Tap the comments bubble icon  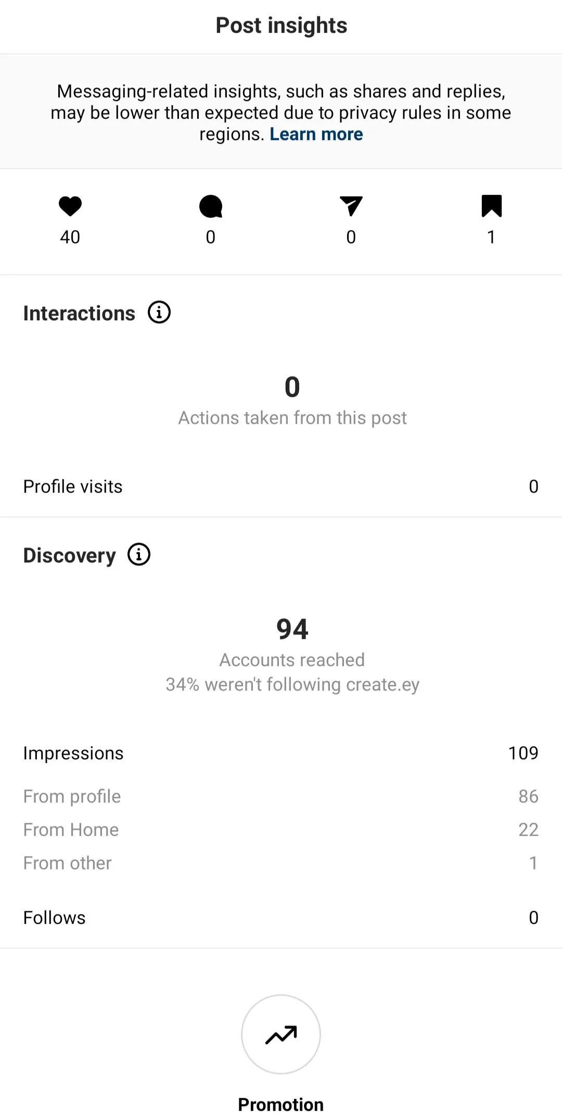(211, 206)
